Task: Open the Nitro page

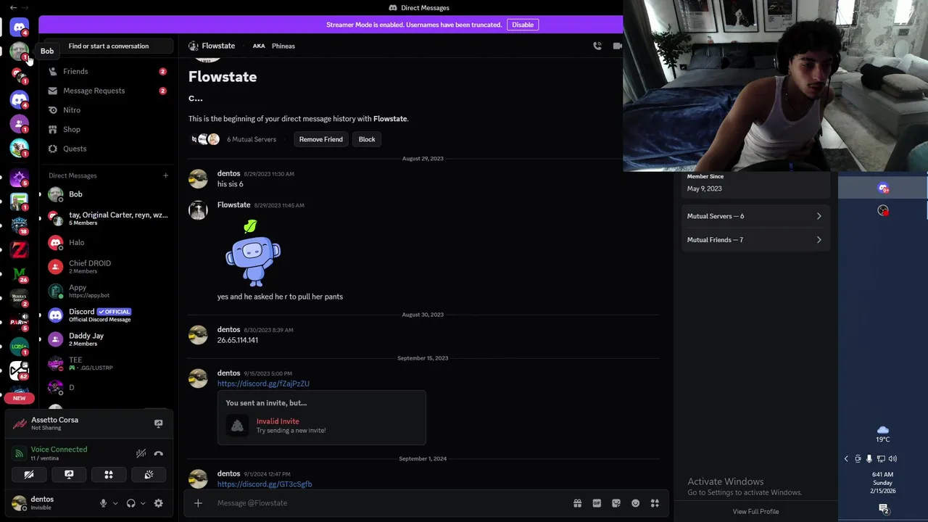Action: coord(107,110)
